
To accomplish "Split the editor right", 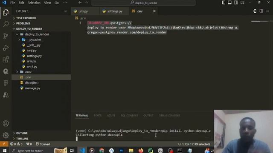I will pos(261,11).
